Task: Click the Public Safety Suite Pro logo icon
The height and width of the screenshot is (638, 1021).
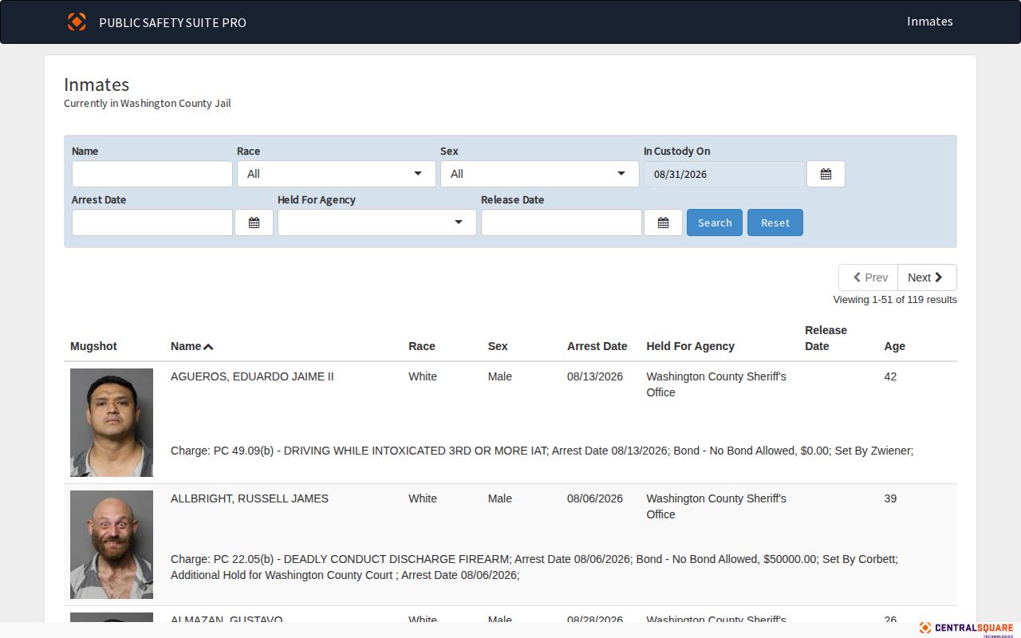Action: point(77,22)
